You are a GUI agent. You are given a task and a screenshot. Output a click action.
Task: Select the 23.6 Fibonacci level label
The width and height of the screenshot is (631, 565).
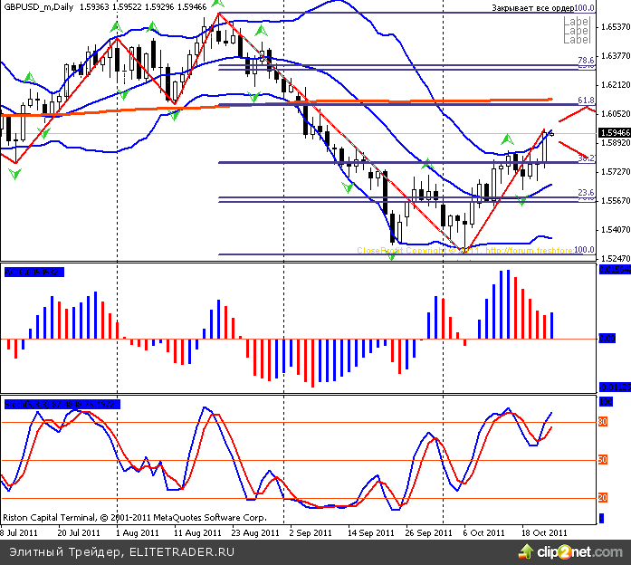click(585, 193)
